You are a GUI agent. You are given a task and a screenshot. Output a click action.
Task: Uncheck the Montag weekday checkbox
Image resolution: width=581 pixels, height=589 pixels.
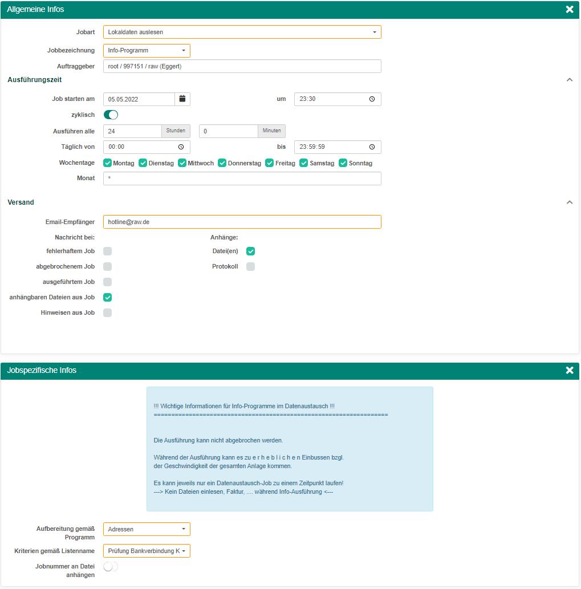[108, 163]
